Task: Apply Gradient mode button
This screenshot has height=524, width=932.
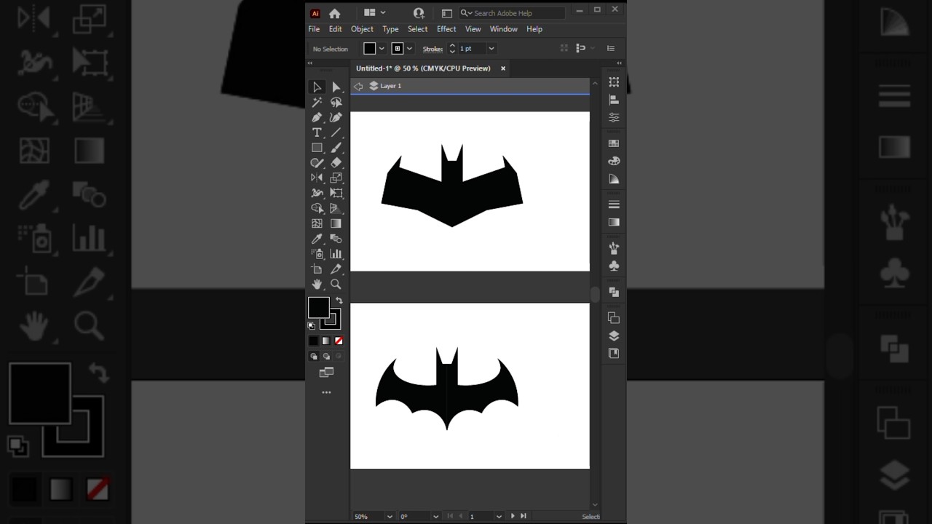Action: (x=326, y=341)
